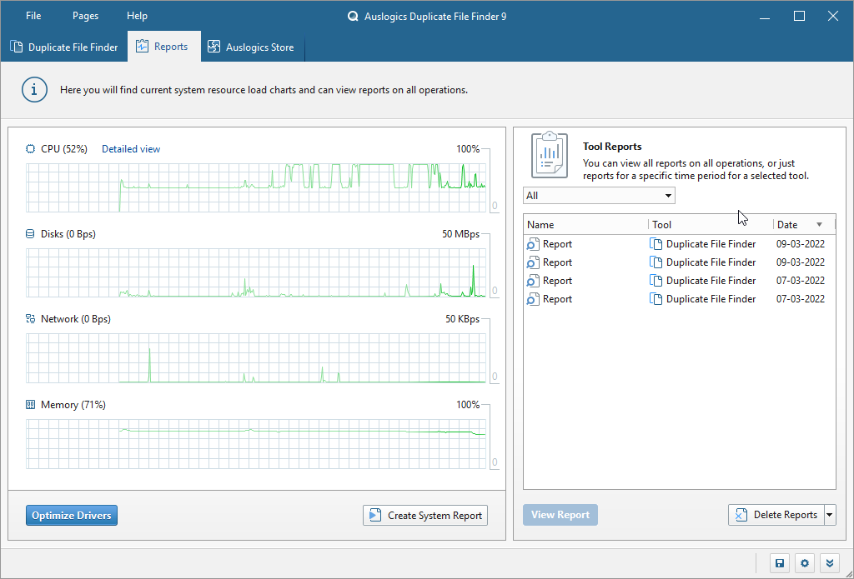Screen dimensions: 854x579
Task: Click third row's Duplicate File Finder icon
Action: [656, 281]
